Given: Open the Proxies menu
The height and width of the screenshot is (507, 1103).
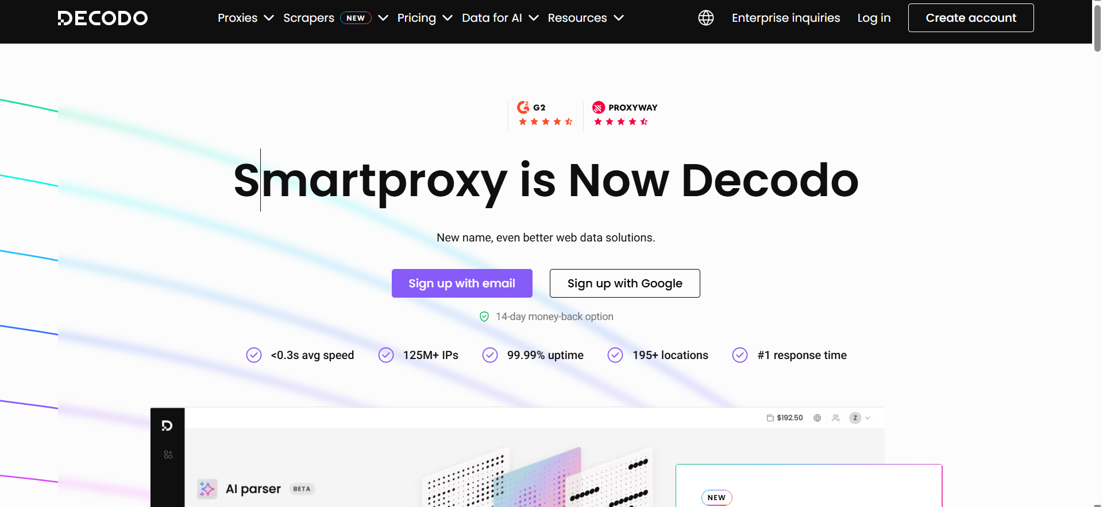Looking at the screenshot, I should pos(237,18).
